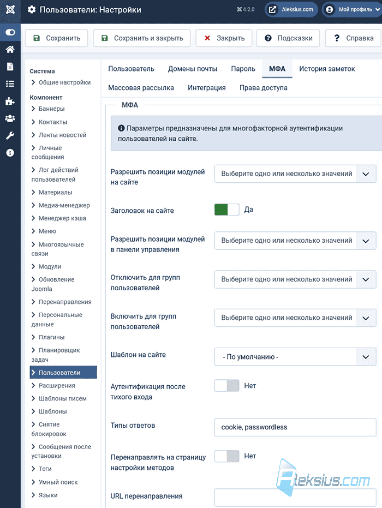Open the Content file icon in sidebar
This screenshot has height=508, width=382.
click(x=10, y=67)
